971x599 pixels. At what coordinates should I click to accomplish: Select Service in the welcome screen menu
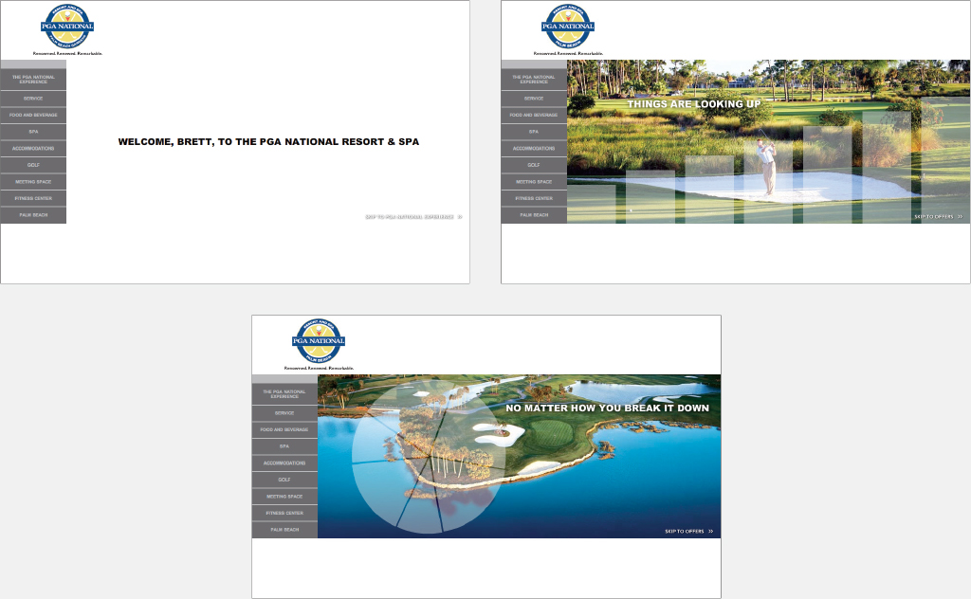[x=33, y=99]
